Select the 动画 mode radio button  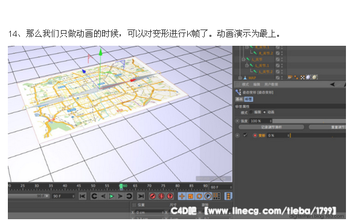264,112
